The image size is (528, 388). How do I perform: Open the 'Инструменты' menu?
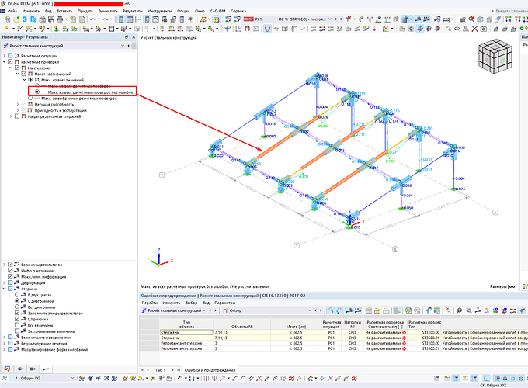(x=160, y=11)
